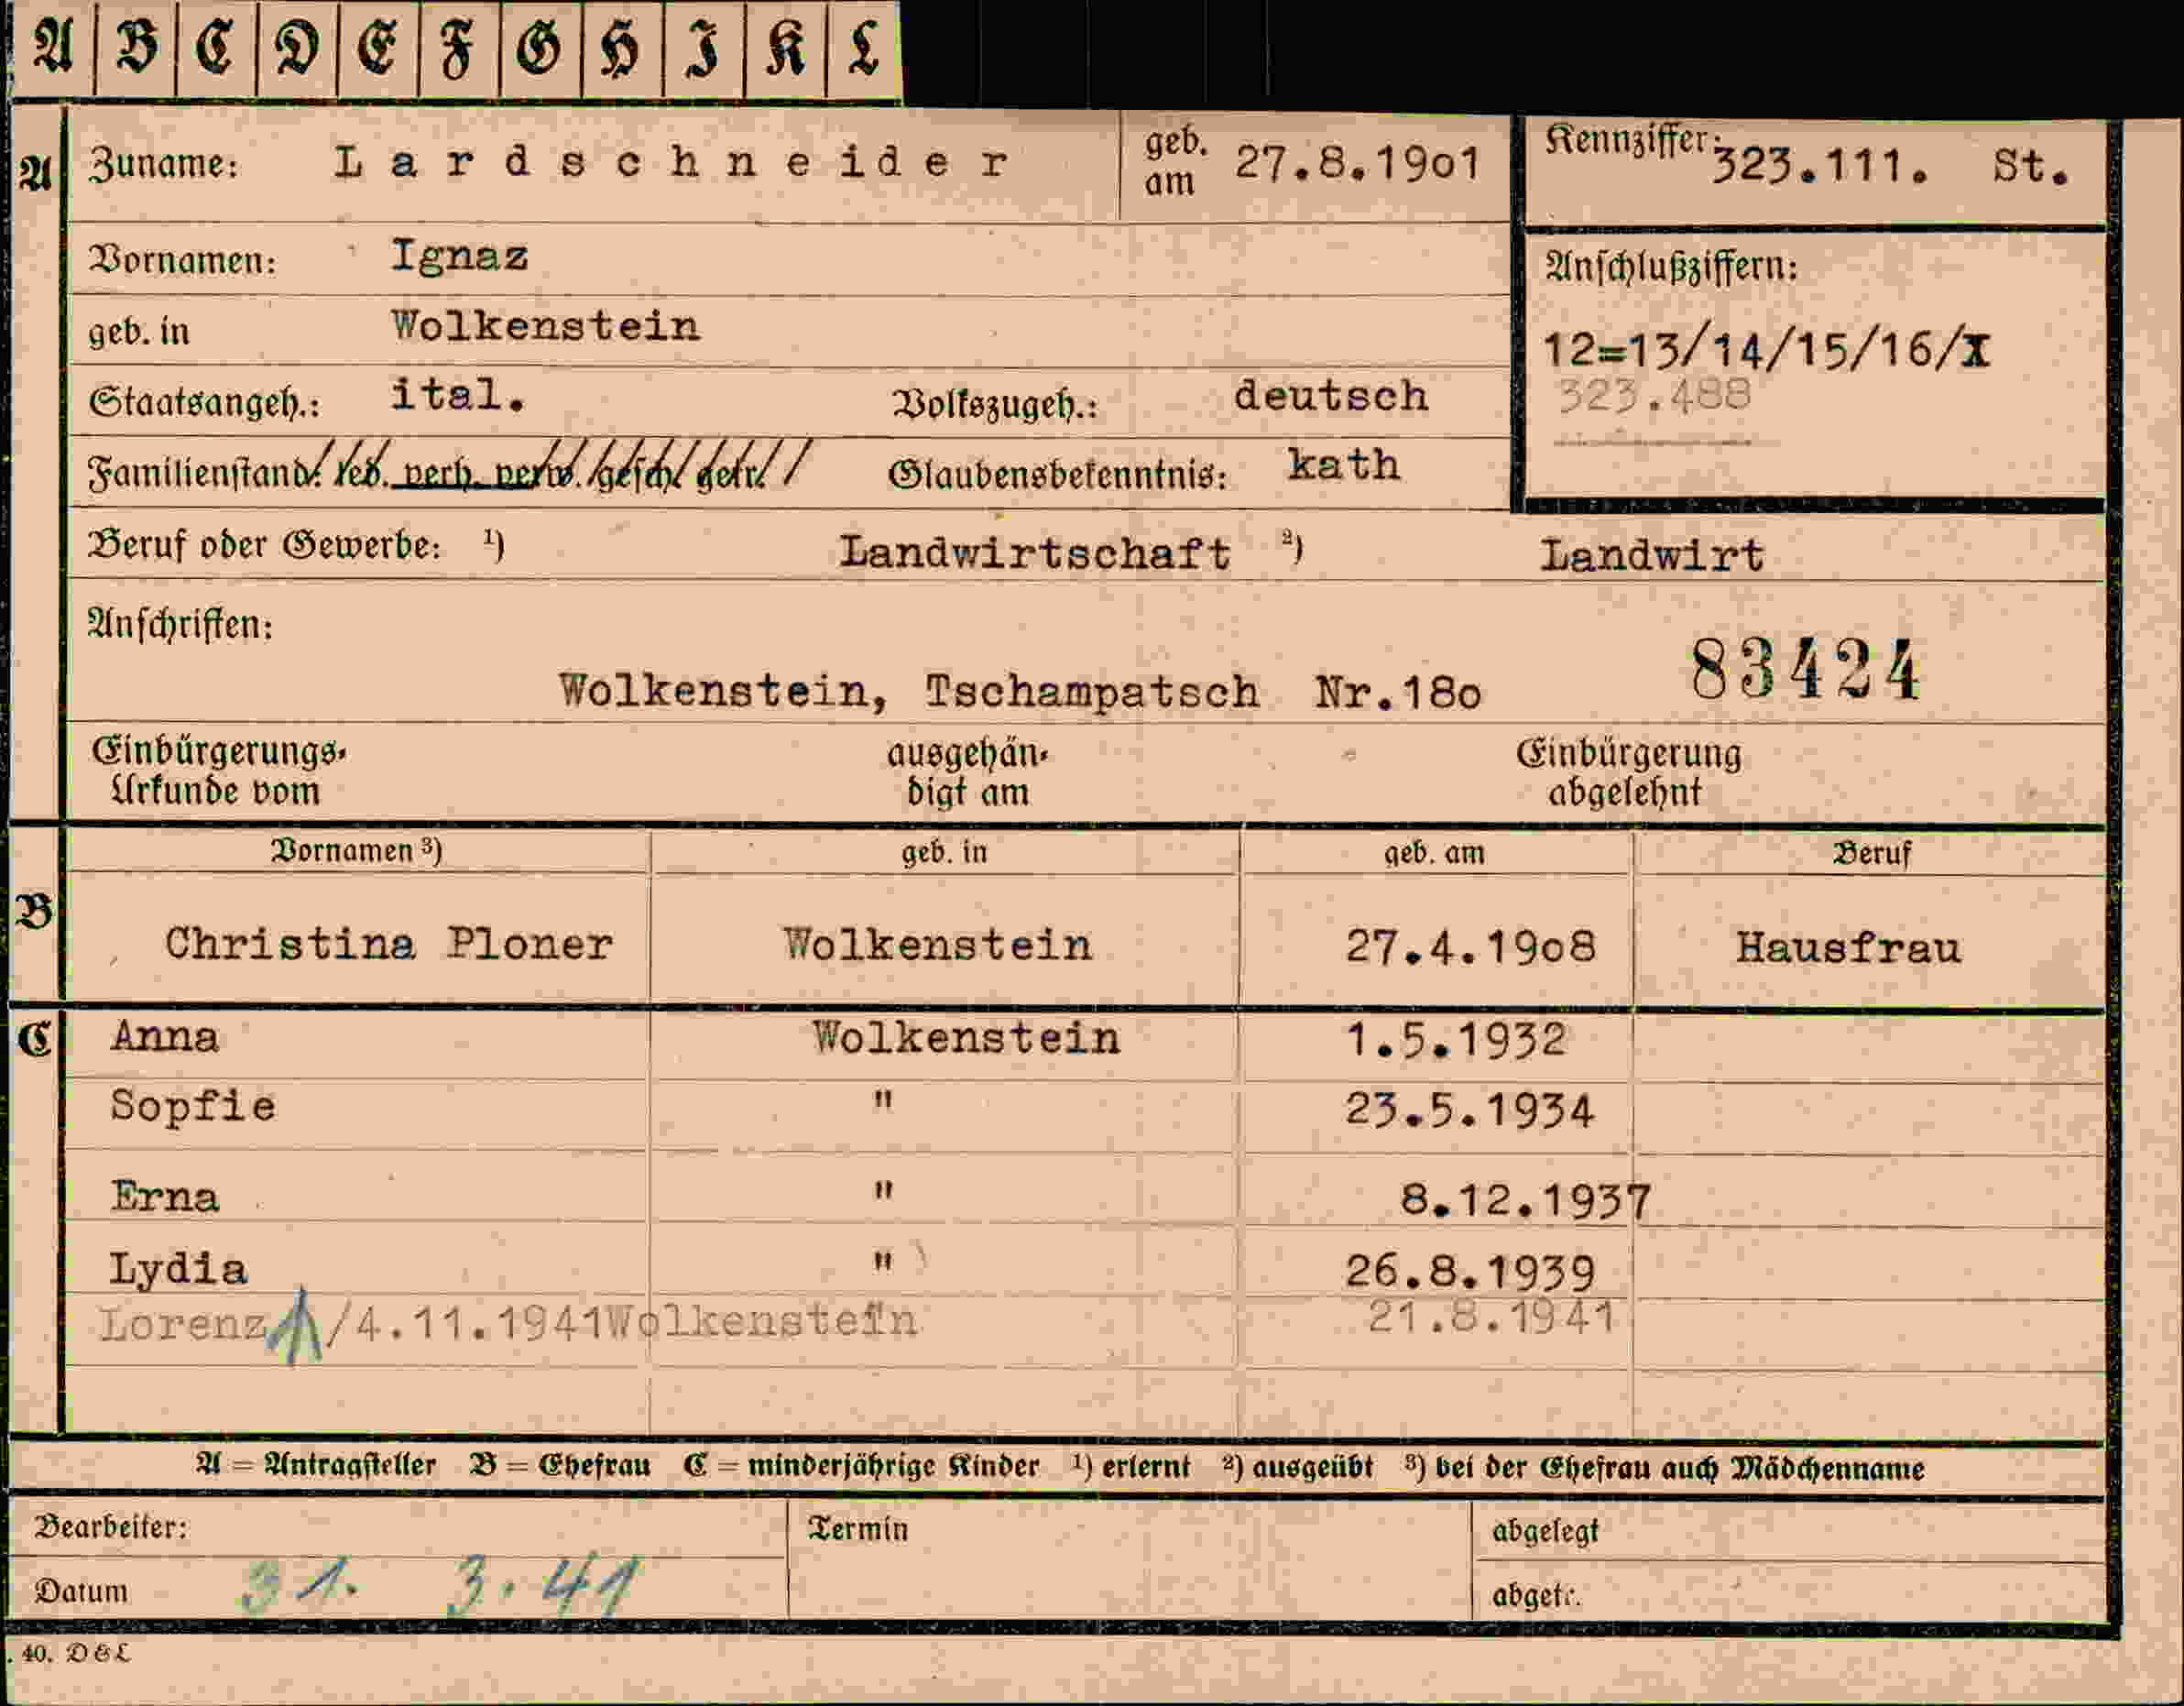Screen dimensions: 2184x1706
Task: Click the Einbürgerung abgelehnt label
Action: (1628, 772)
